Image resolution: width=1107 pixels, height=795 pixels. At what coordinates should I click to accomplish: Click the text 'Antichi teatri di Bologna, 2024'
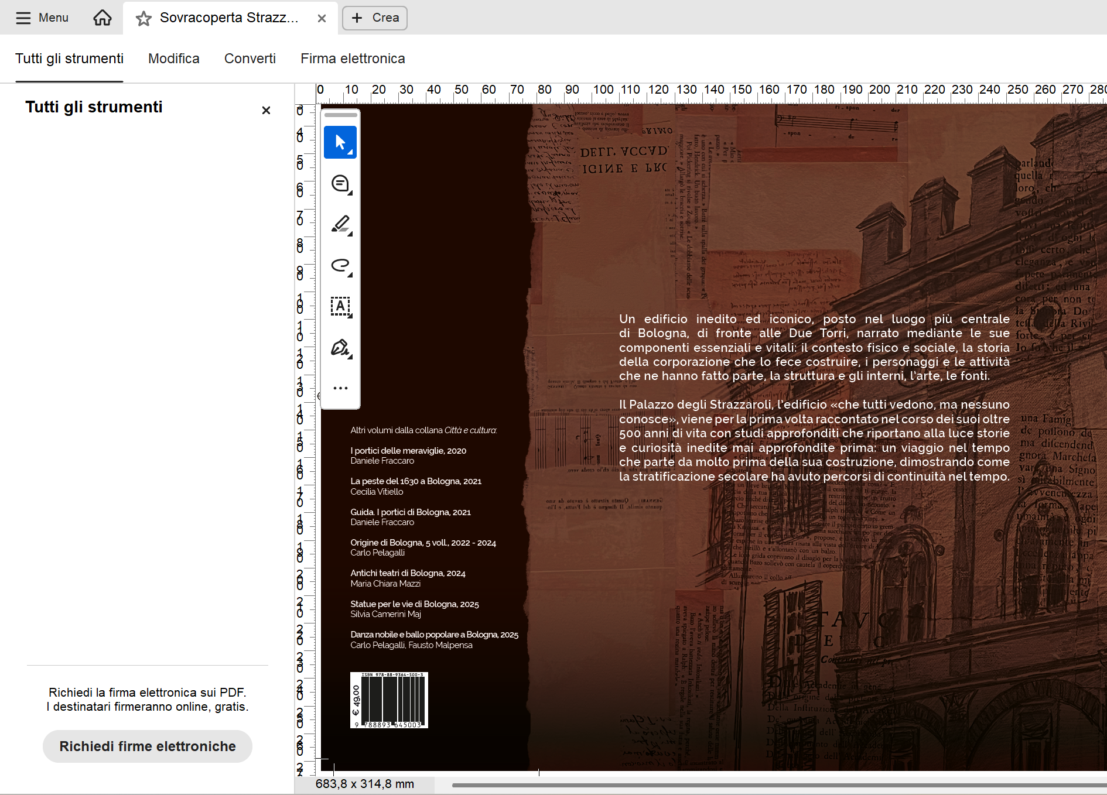408,573
